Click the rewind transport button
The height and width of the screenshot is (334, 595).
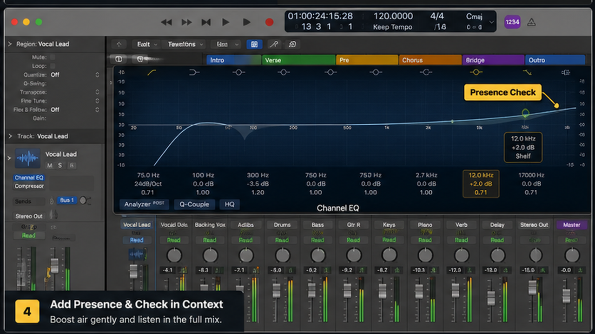166,22
